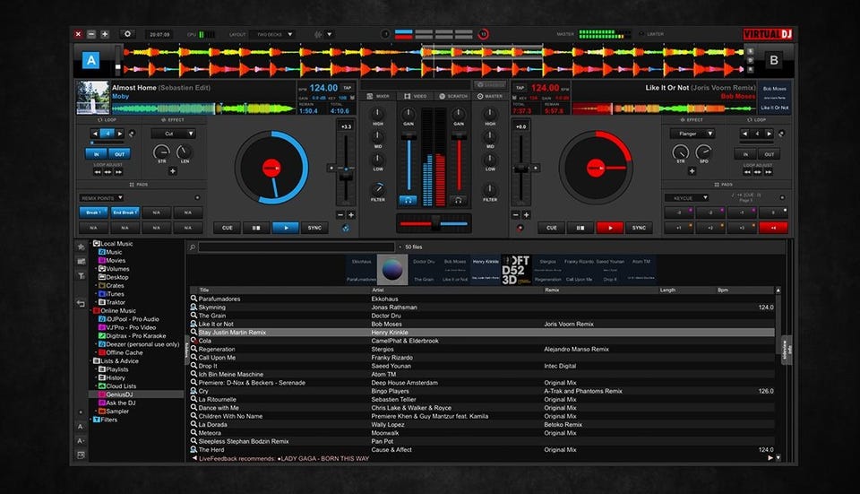
Task: Set loop IN point on deck B
Action: (745, 154)
